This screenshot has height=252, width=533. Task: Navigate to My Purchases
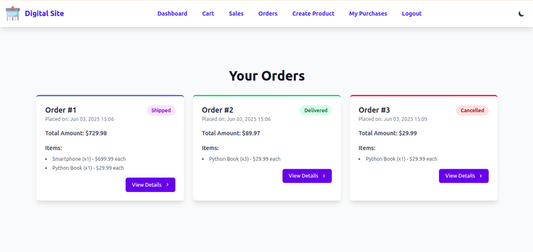coord(368,14)
